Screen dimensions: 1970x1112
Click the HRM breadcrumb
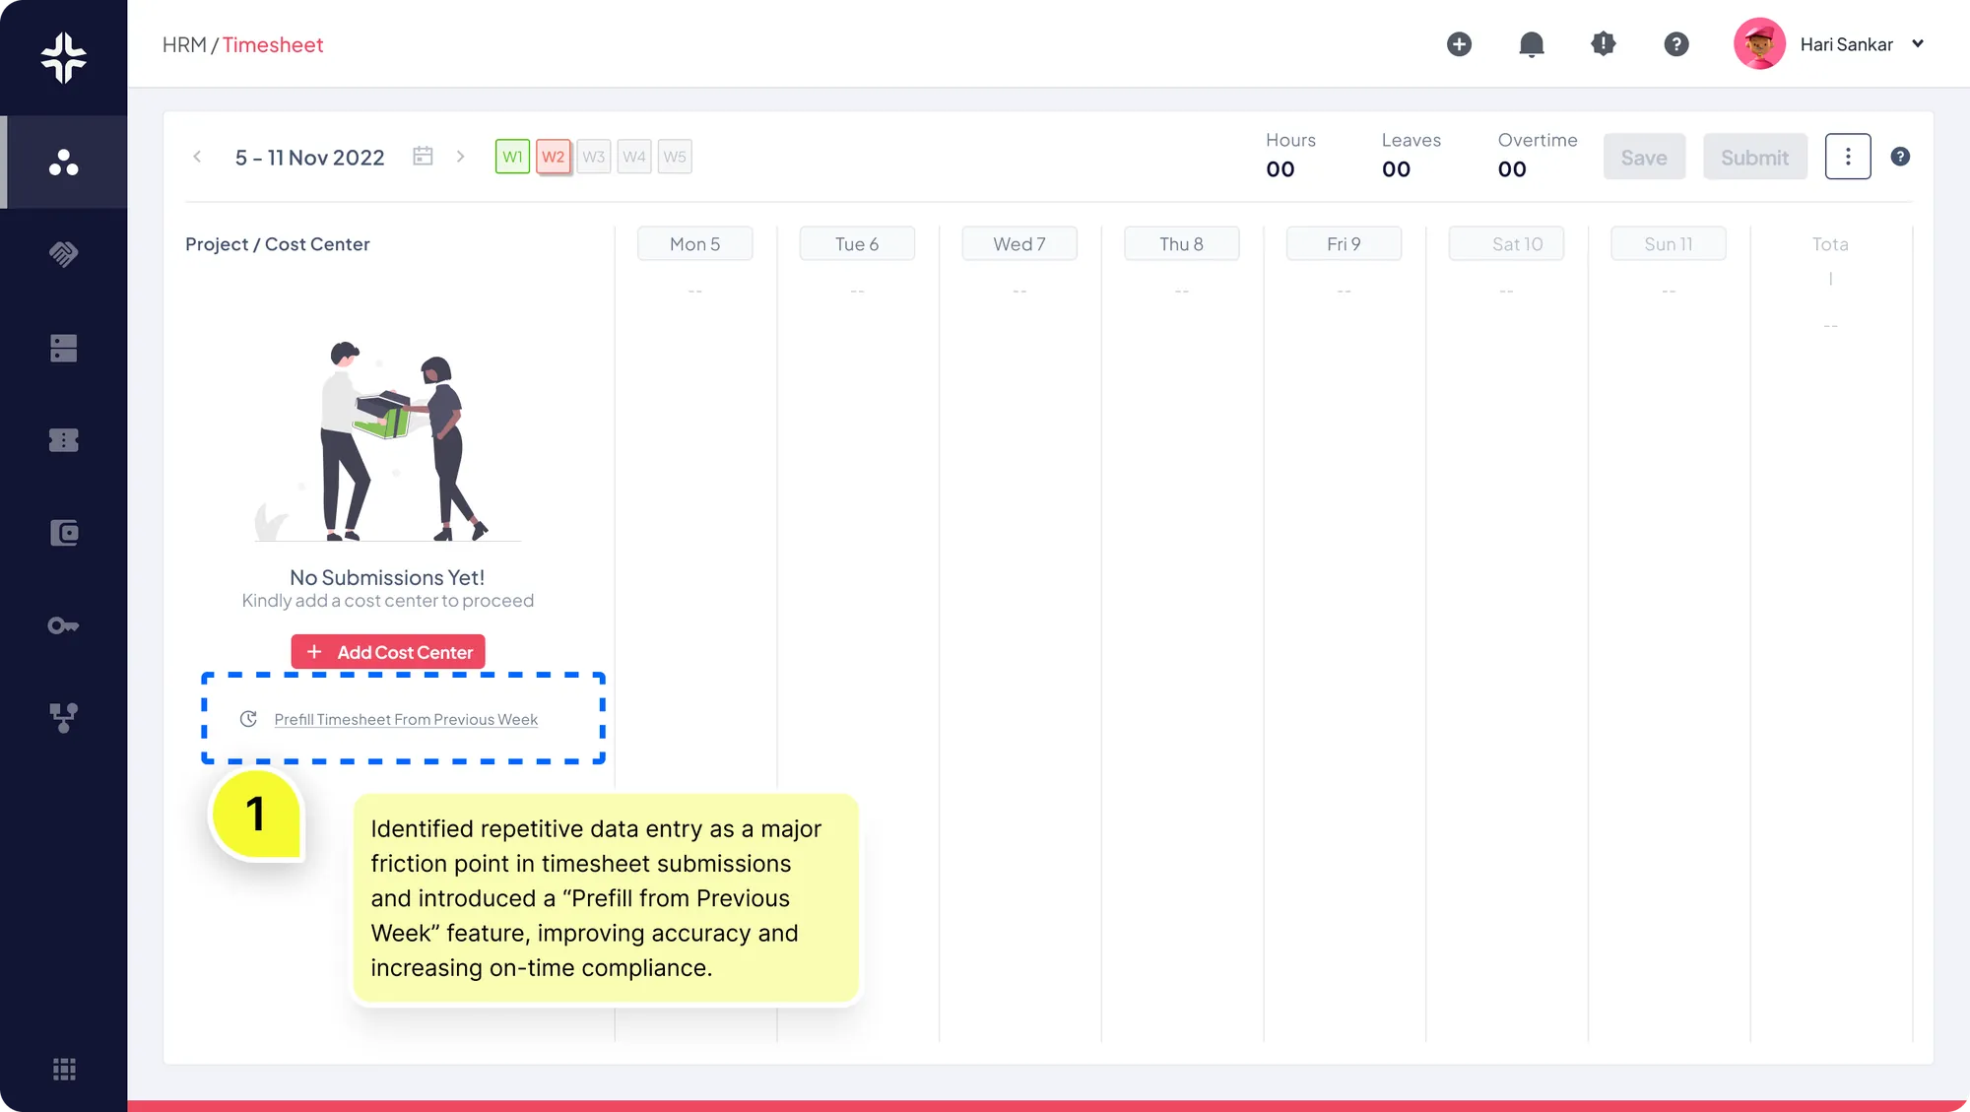click(x=184, y=44)
